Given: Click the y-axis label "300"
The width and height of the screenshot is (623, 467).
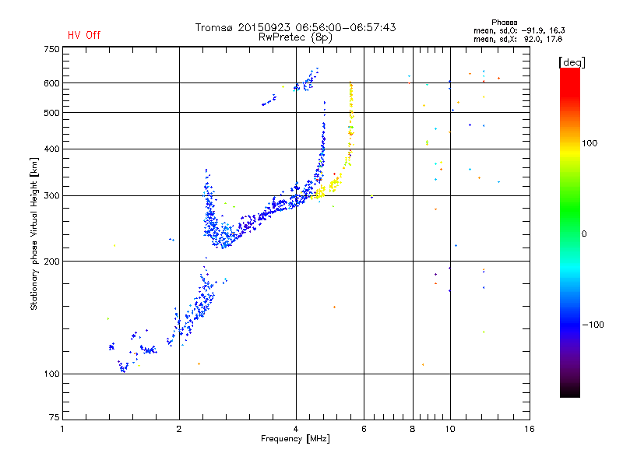Looking at the screenshot, I should point(51,195).
